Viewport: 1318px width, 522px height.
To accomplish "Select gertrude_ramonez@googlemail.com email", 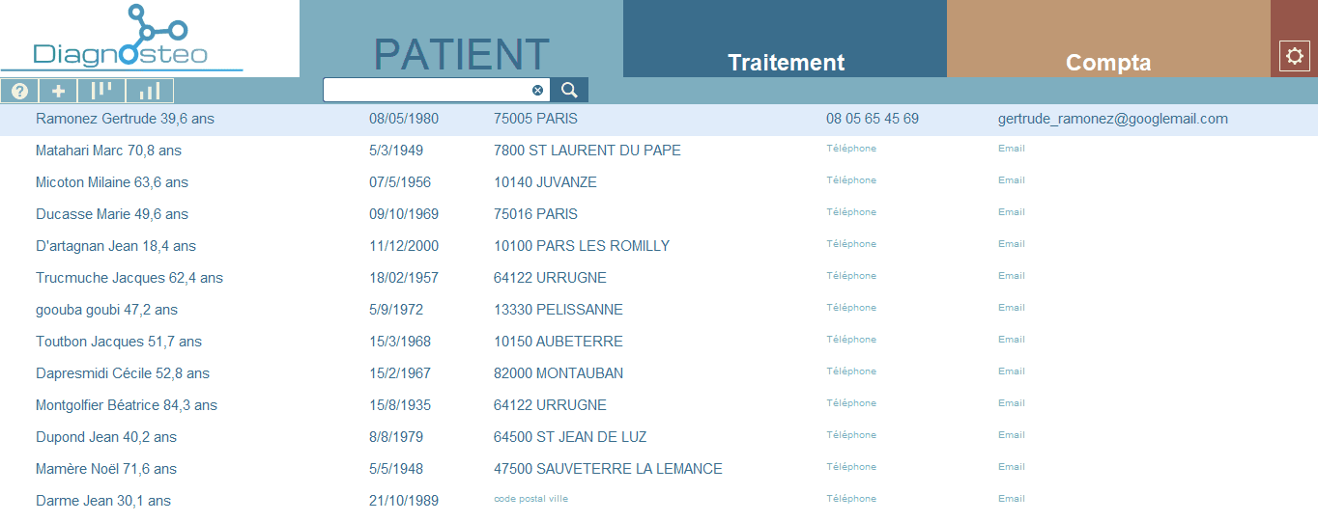I will tap(1113, 119).
